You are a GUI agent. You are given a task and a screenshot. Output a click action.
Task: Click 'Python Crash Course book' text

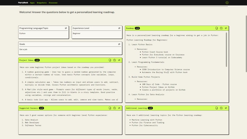pos(155,52)
